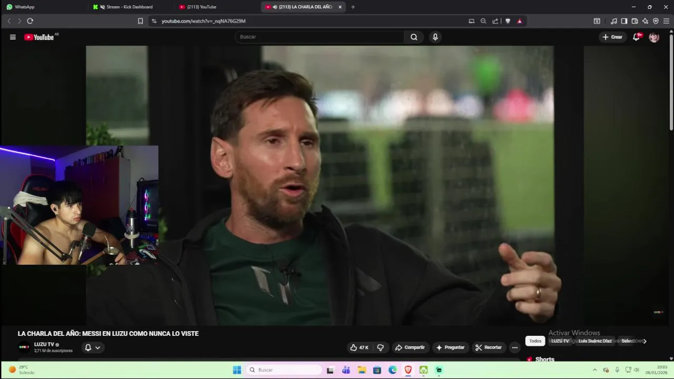
Task: Click the Preguntar button
Action: pyautogui.click(x=450, y=347)
